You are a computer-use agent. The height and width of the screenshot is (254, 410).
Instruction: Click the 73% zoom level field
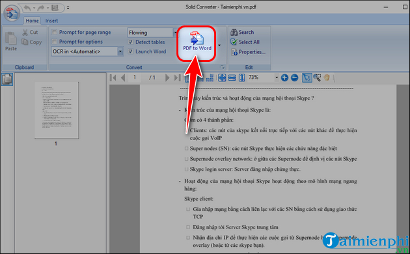[x=260, y=78]
